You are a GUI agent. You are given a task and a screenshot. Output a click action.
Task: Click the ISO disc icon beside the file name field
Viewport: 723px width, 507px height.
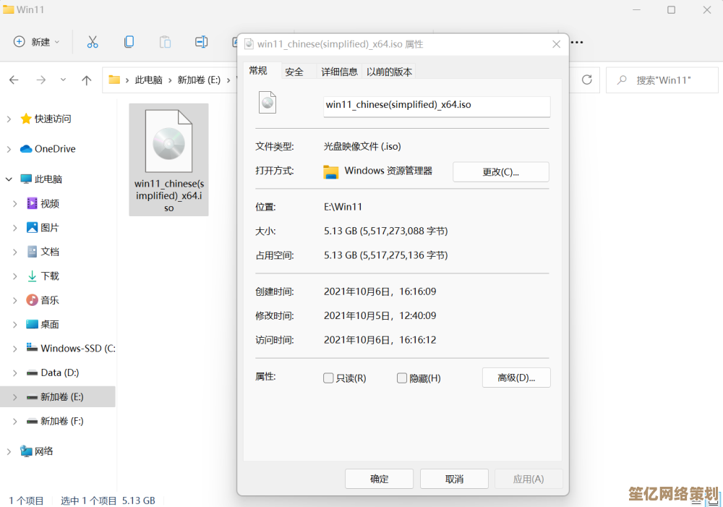tap(268, 103)
